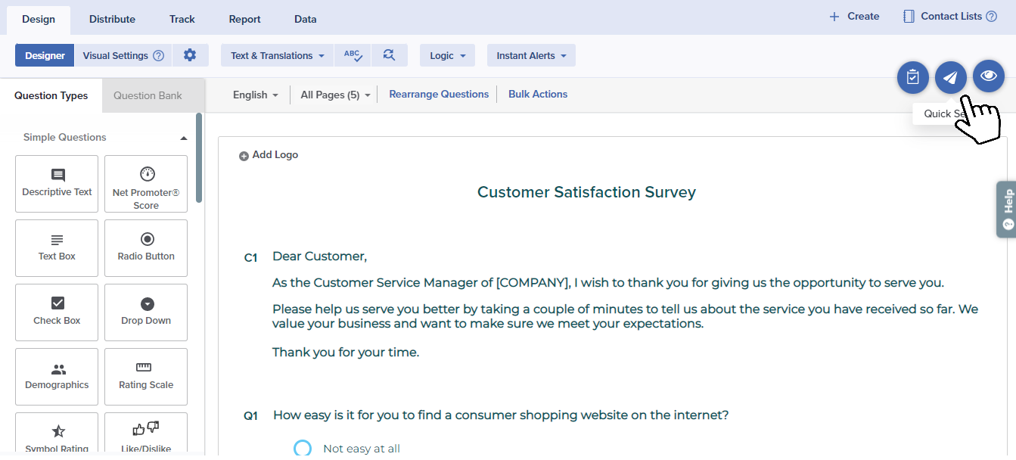Click the spell check ABC icon
1016x460 pixels.
[353, 55]
